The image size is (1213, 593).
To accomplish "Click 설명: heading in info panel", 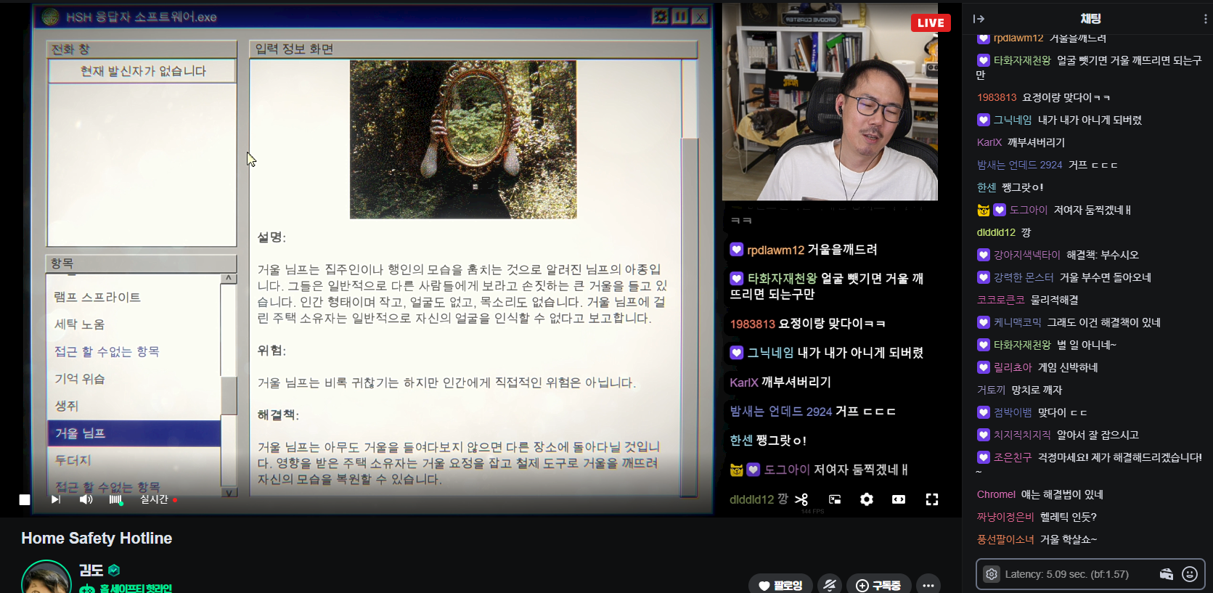I will (x=271, y=237).
